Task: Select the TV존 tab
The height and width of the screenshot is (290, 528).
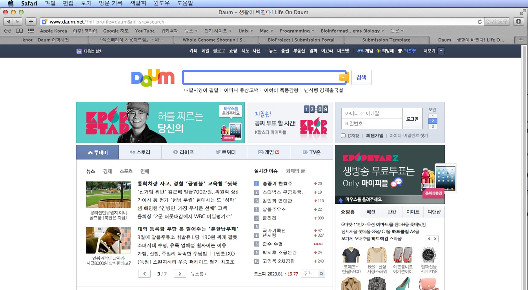Action: point(311,152)
